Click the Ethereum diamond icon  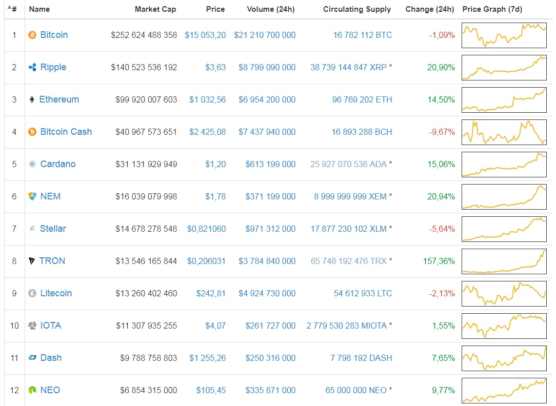click(32, 99)
